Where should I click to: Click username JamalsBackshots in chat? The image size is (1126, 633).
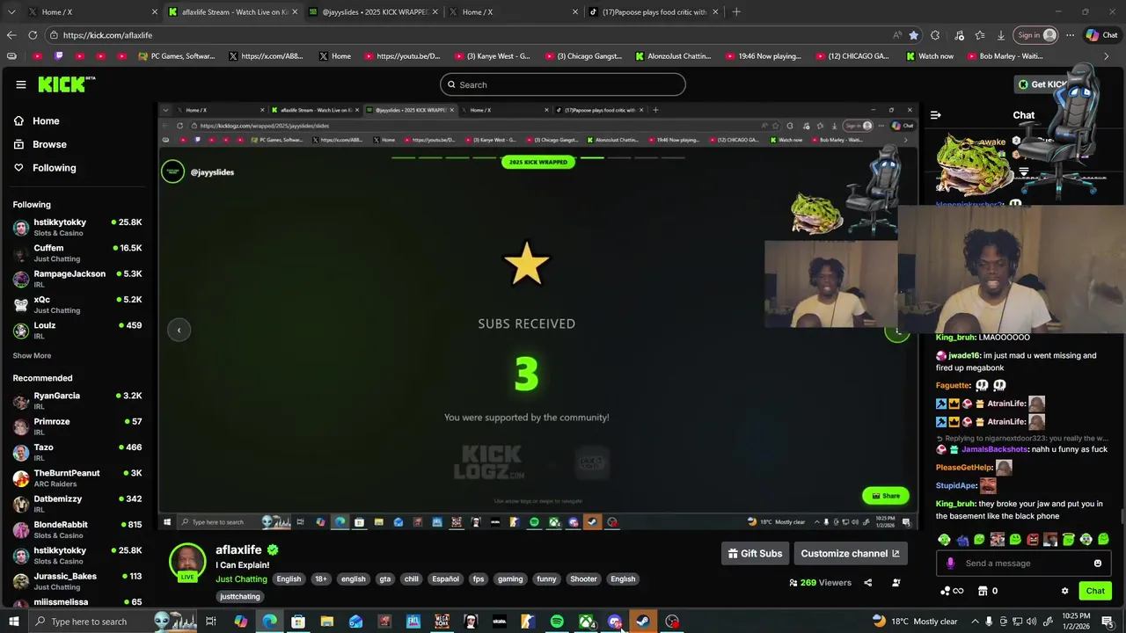point(994,449)
